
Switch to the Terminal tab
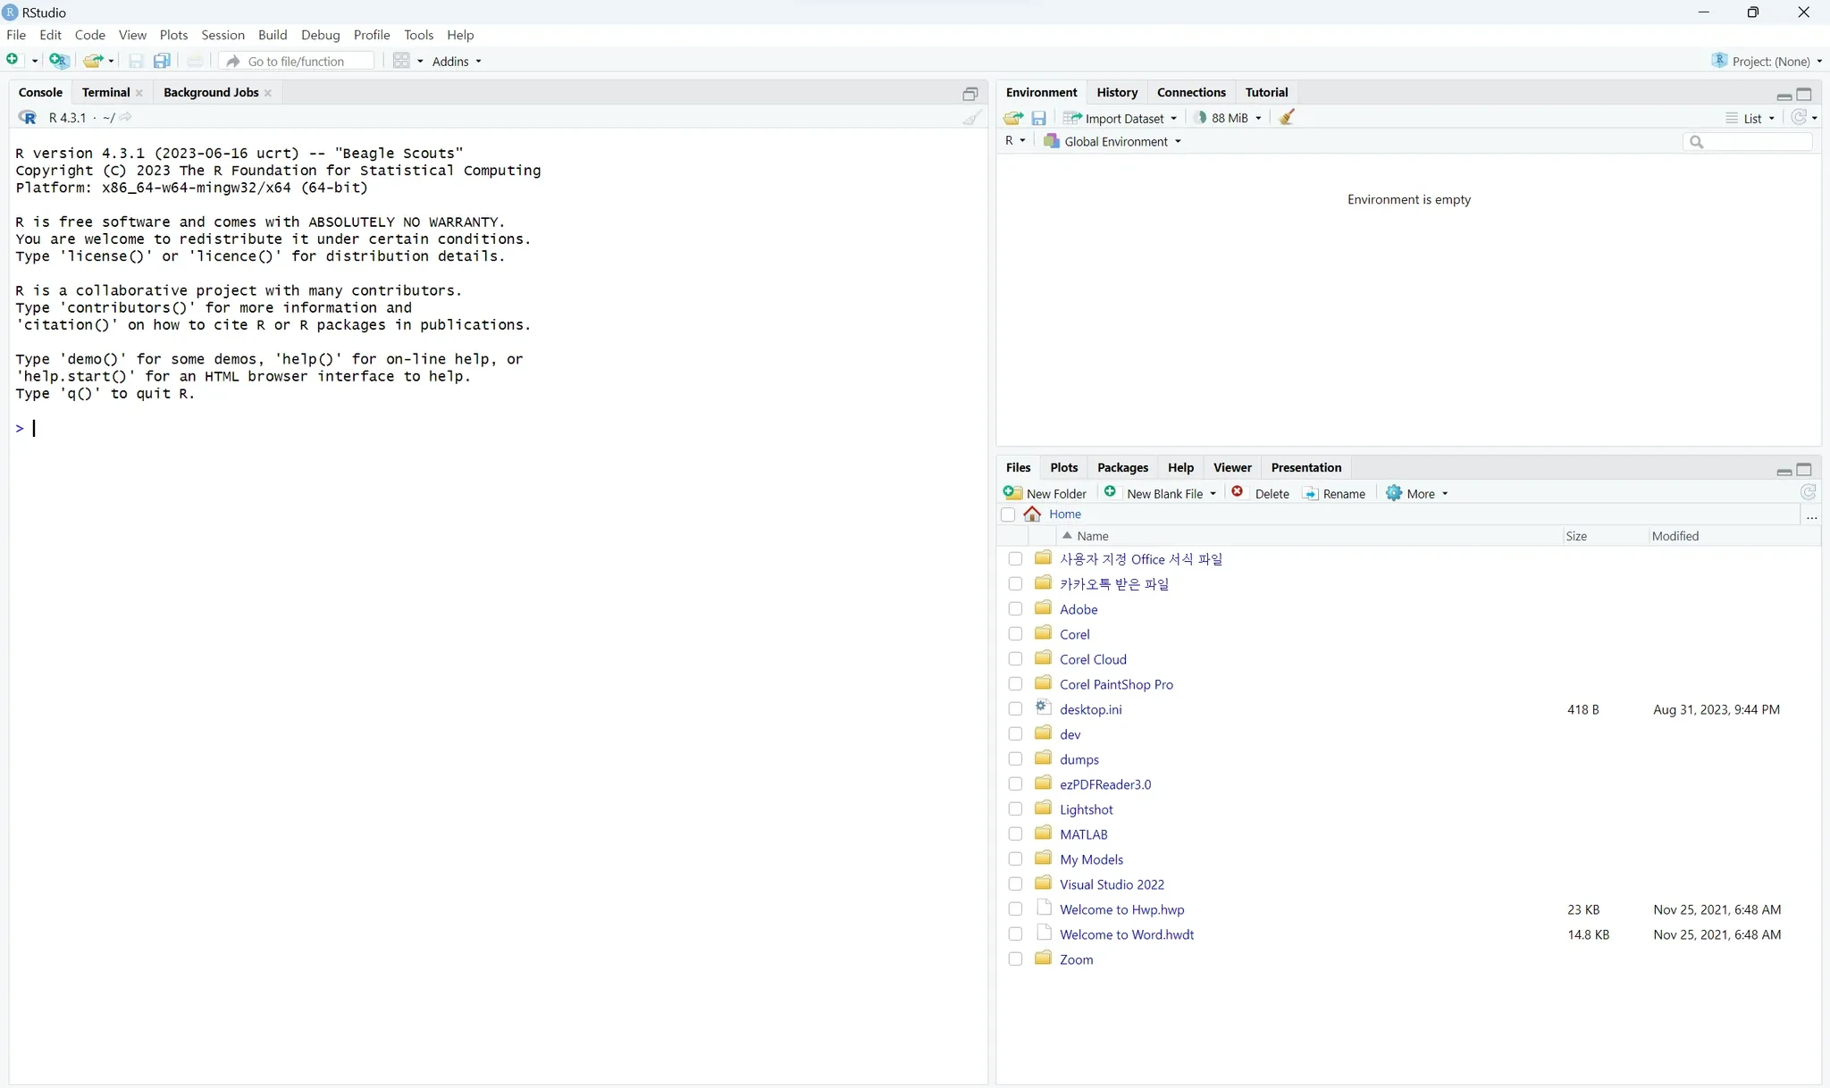pyautogui.click(x=105, y=92)
